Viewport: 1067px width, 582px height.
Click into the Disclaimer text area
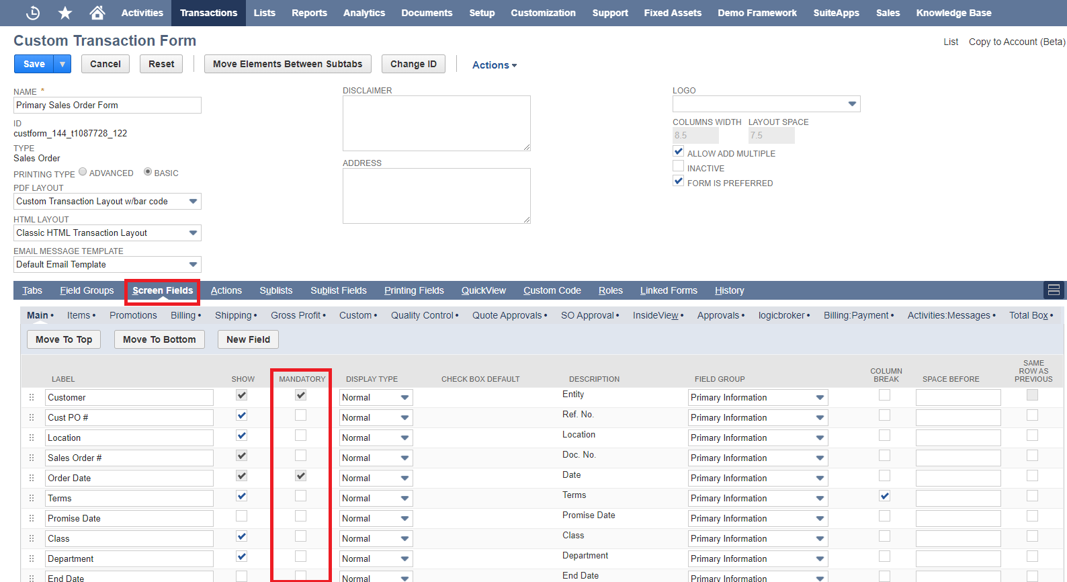(436, 123)
